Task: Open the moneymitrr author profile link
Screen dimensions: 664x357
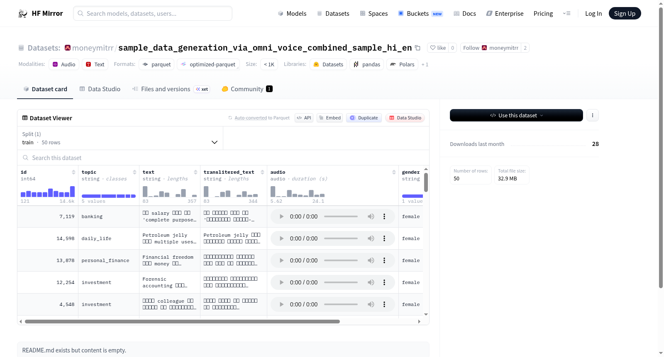Action: point(93,48)
